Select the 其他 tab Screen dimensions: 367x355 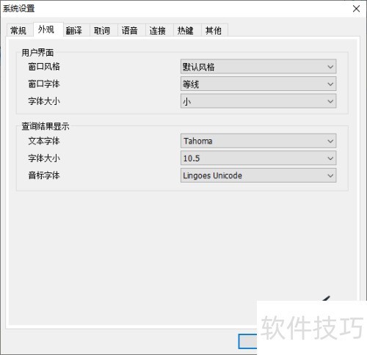[x=214, y=30]
